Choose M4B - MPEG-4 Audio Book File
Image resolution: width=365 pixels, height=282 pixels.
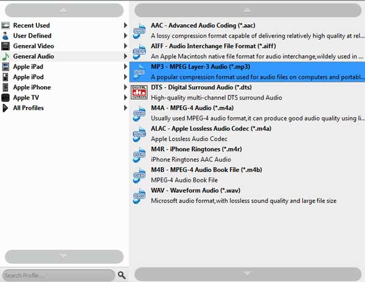247,175
